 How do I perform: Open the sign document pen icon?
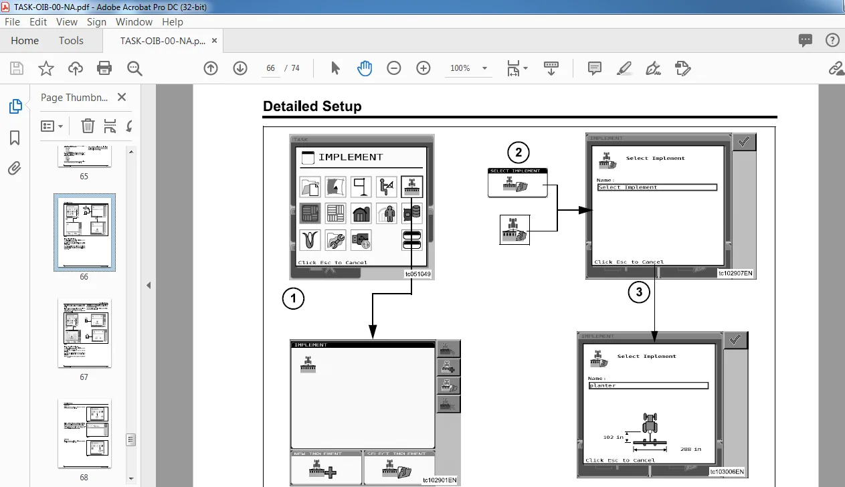653,68
